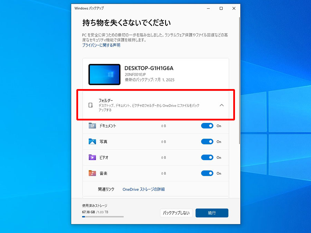The image size is (311, 233).
Task: Click the バックアップしない button
Action: 176,213
